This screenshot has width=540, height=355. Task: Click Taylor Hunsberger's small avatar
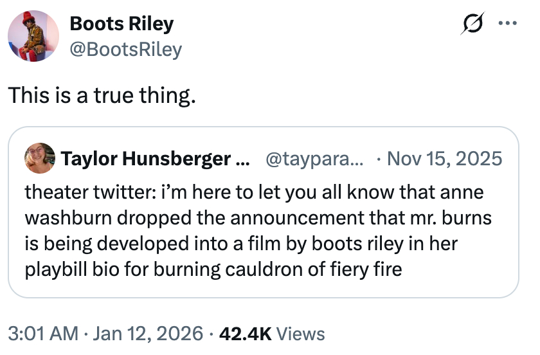tap(39, 158)
